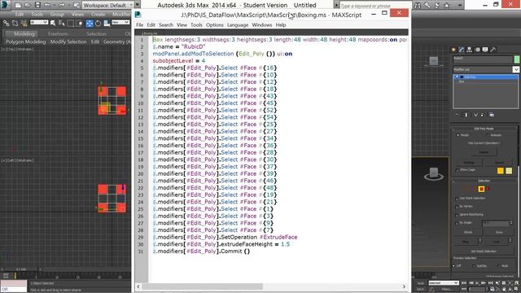This screenshot has height=293, width=521.
Task: Open the Create command panel tab
Action: tap(453, 50)
